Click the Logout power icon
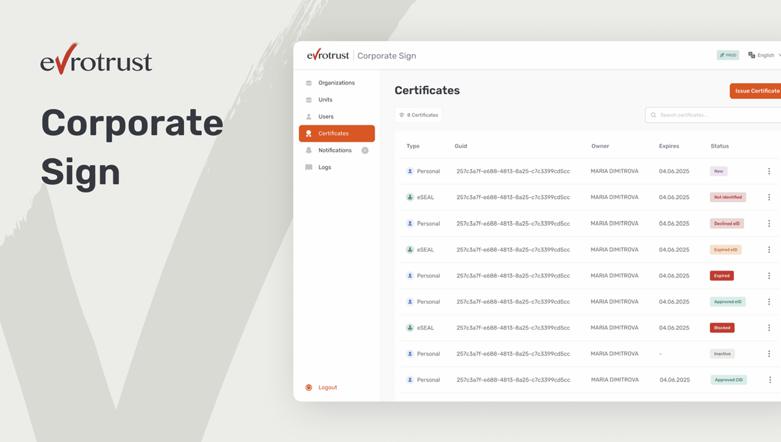The image size is (781, 442). 309,387
